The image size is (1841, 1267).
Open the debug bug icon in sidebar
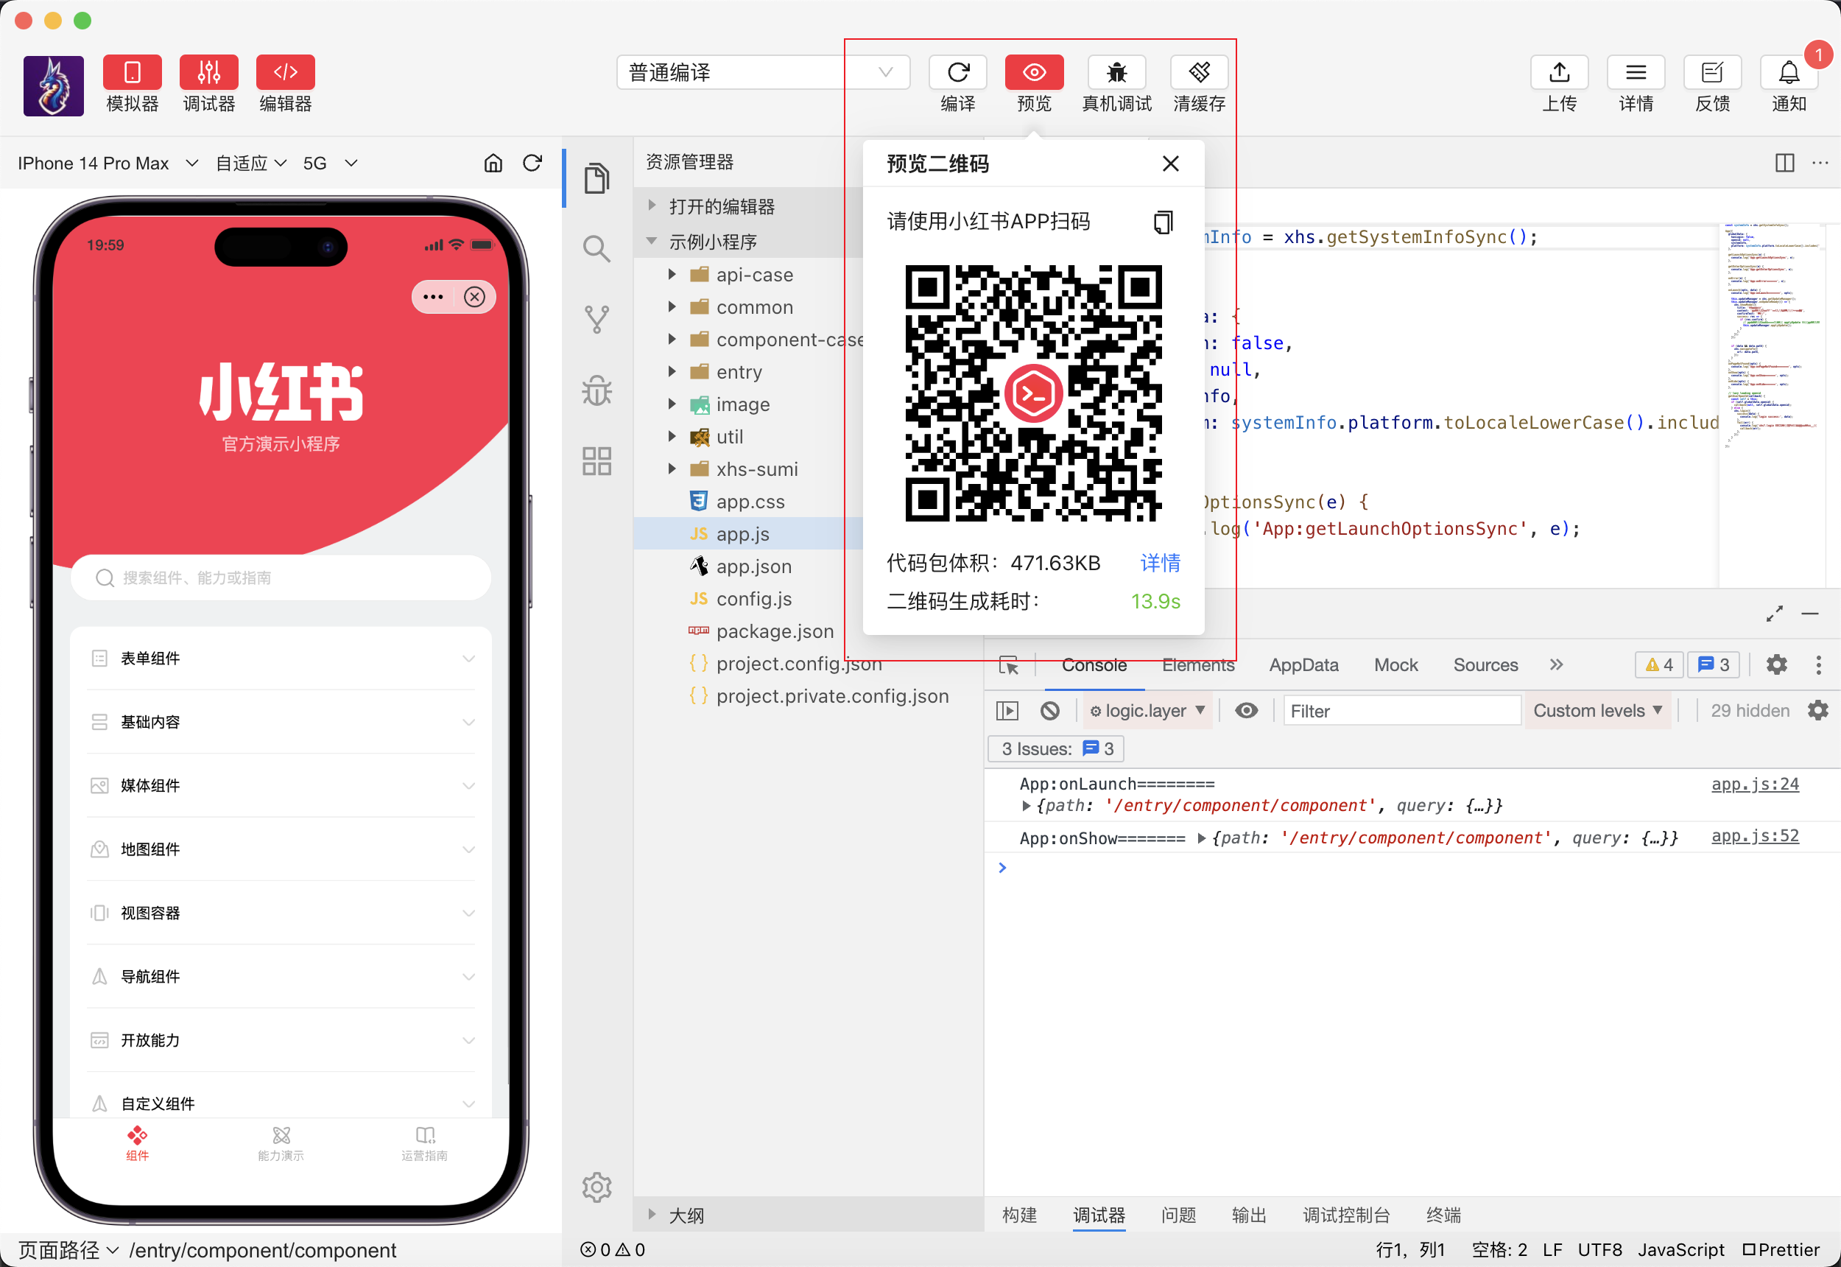(596, 390)
